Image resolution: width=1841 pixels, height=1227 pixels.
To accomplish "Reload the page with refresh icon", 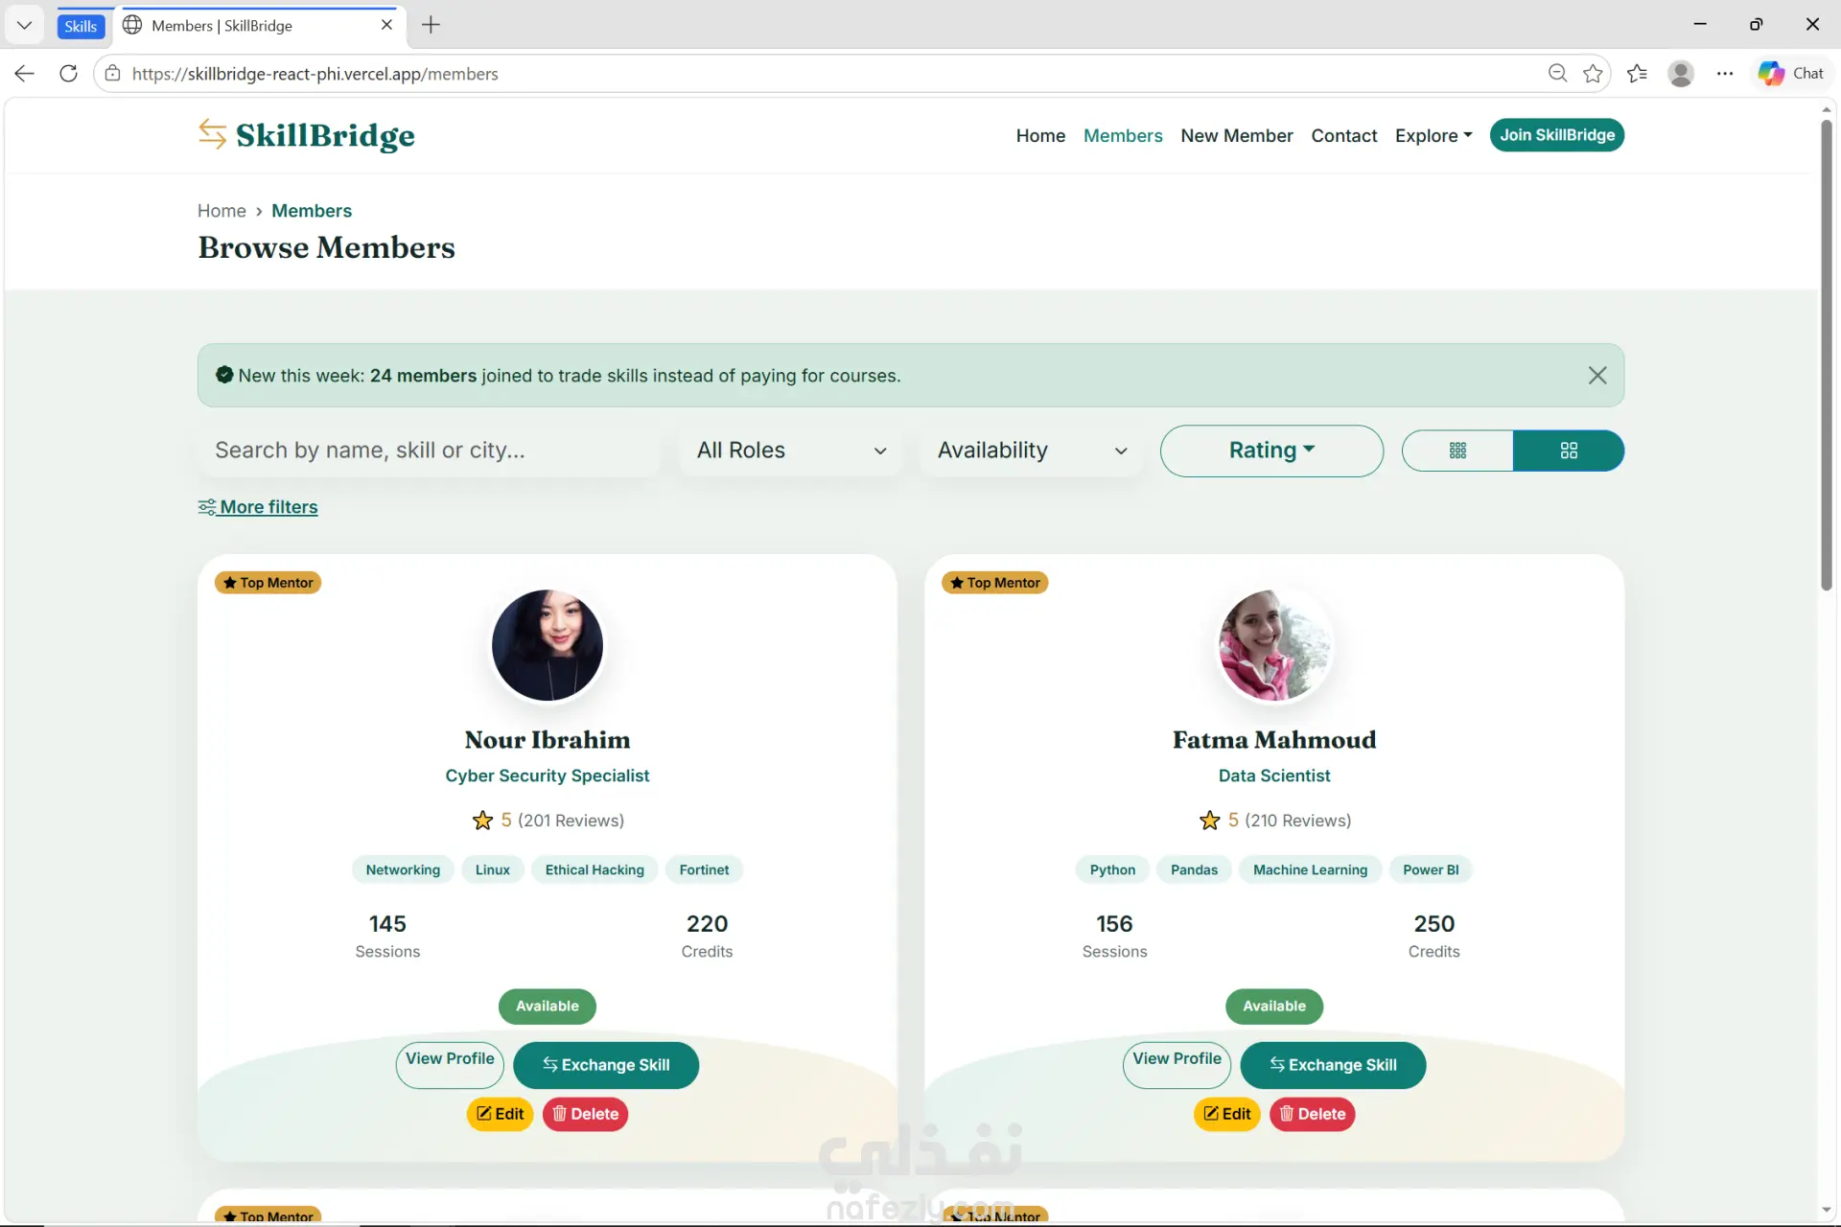I will point(68,74).
